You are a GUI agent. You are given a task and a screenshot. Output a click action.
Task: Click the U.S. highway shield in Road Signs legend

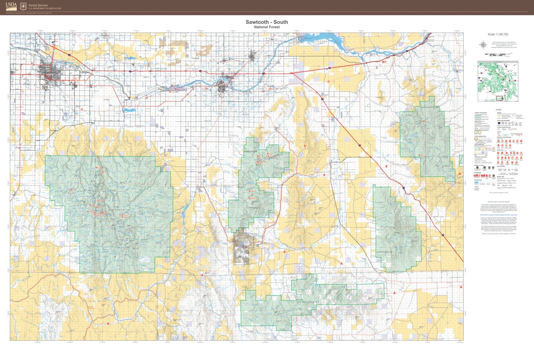tap(503, 123)
